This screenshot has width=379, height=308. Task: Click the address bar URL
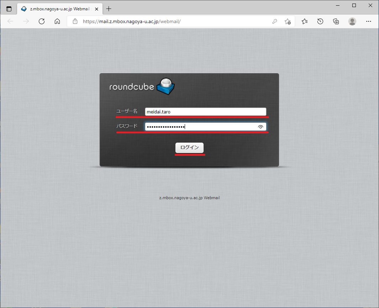coord(132,21)
